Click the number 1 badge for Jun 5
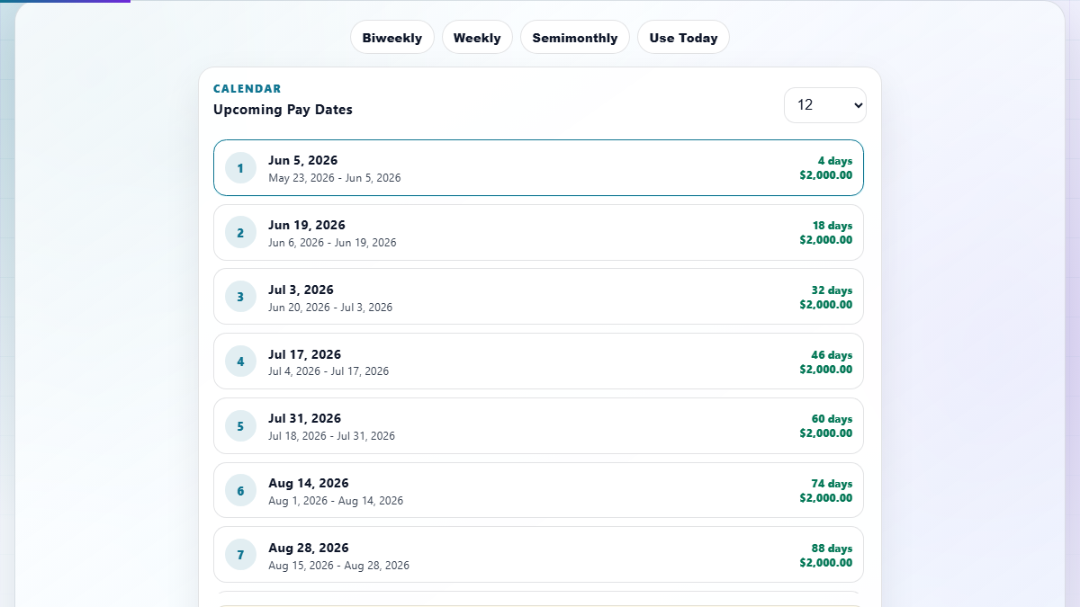 click(240, 168)
